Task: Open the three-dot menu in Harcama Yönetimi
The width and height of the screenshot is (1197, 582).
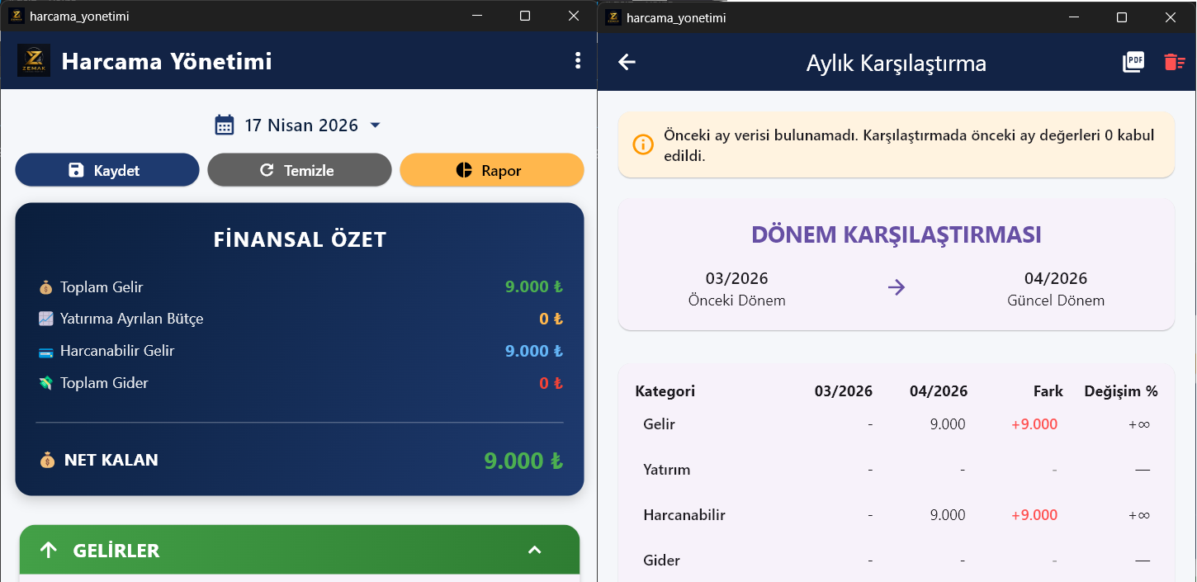Action: 577,60
